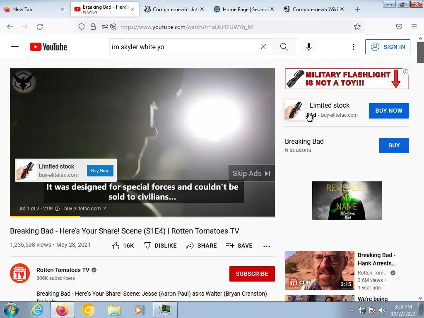This screenshot has width=424, height=318.
Task: Save video to playlist icon
Action: (230, 246)
